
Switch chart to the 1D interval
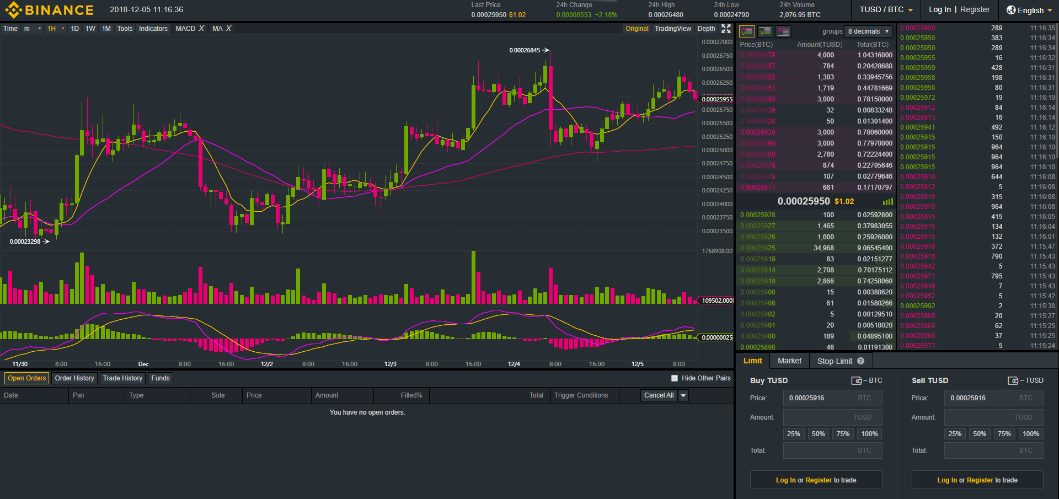75,29
